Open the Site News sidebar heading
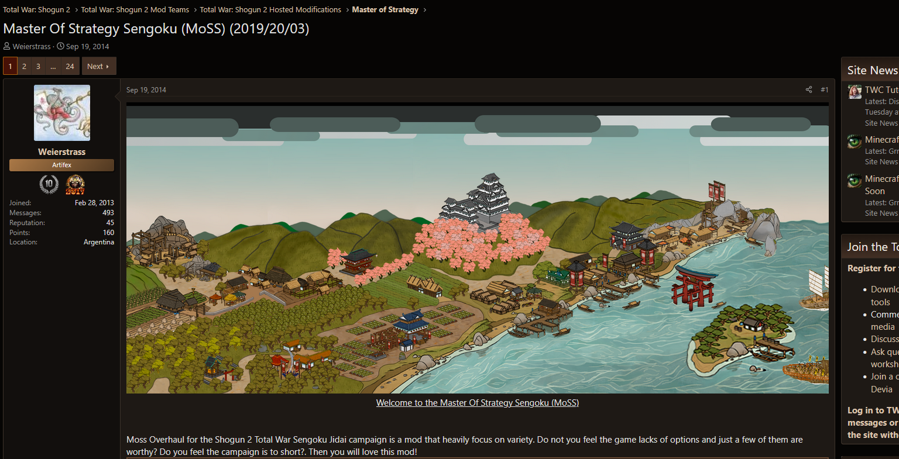 click(873, 70)
